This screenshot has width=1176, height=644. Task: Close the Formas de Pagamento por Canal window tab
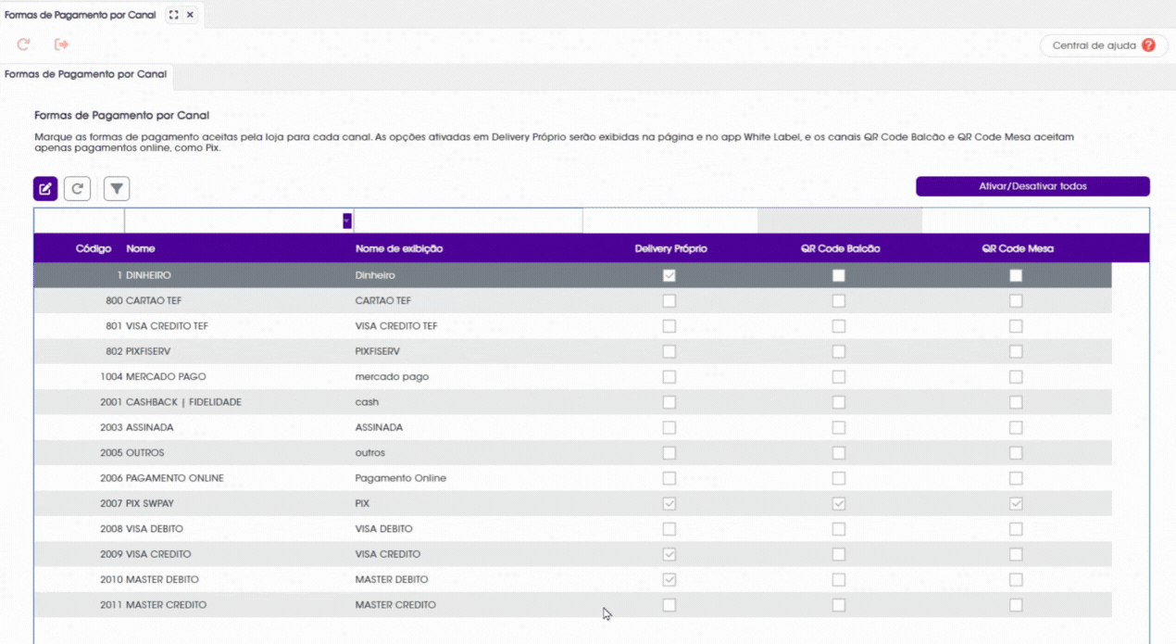point(190,15)
